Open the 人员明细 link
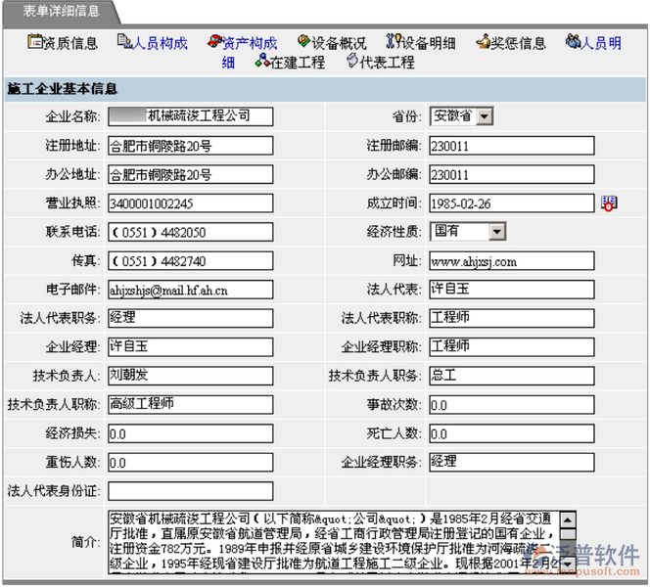The height and width of the screenshot is (587, 650). (600, 43)
